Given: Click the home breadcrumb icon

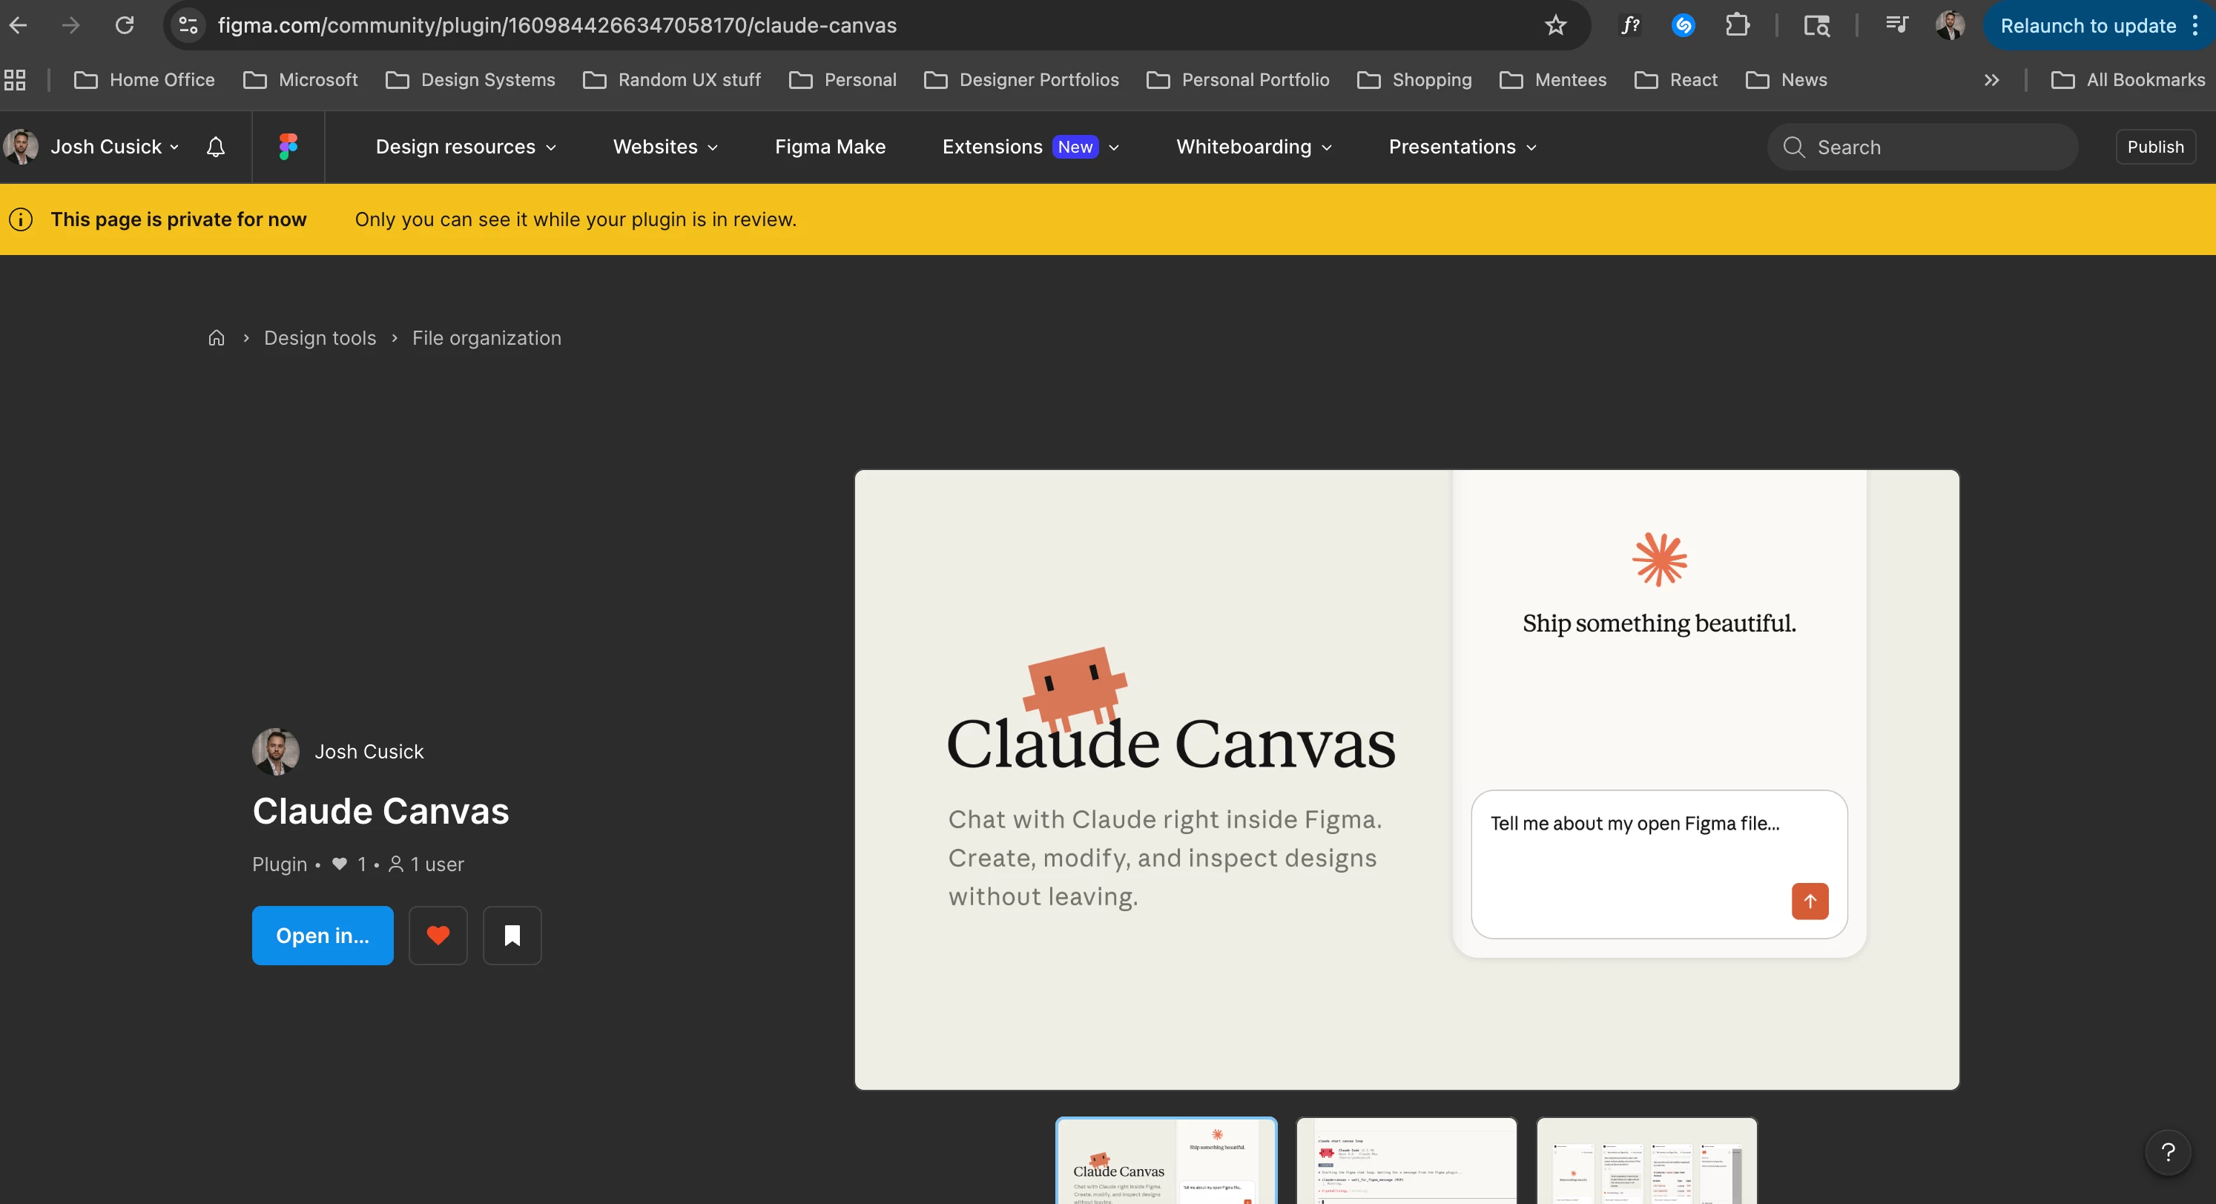Looking at the screenshot, I should tap(217, 338).
